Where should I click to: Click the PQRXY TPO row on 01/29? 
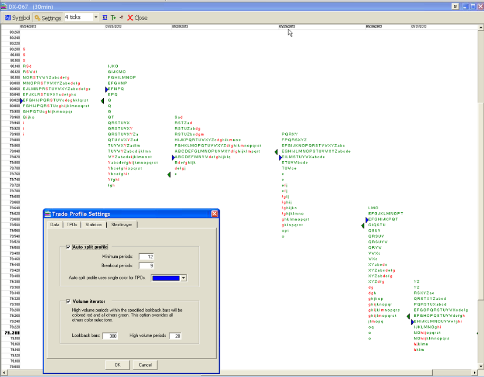click(290, 135)
